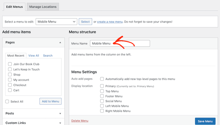220x125 pixels.
Task: Tick the My account page checkbox
Action: tap(10, 80)
